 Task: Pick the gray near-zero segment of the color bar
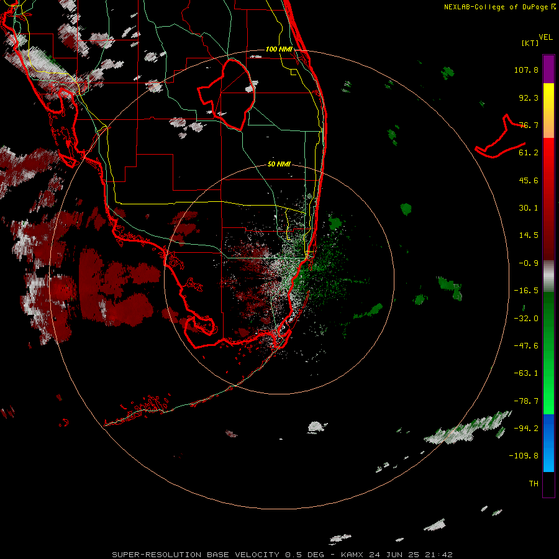point(548,276)
